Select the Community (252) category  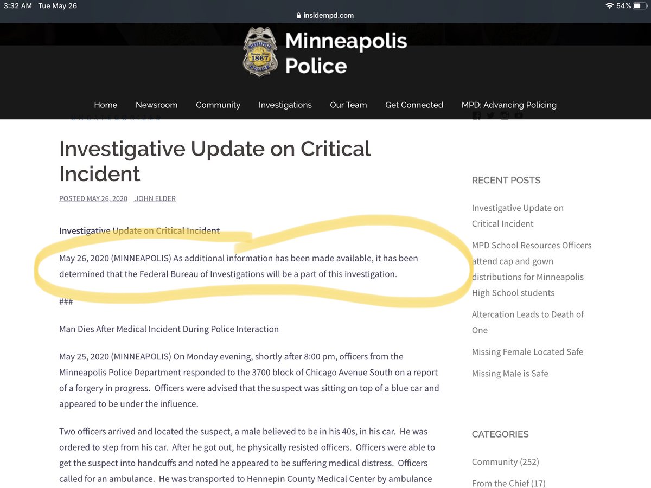[506, 462]
